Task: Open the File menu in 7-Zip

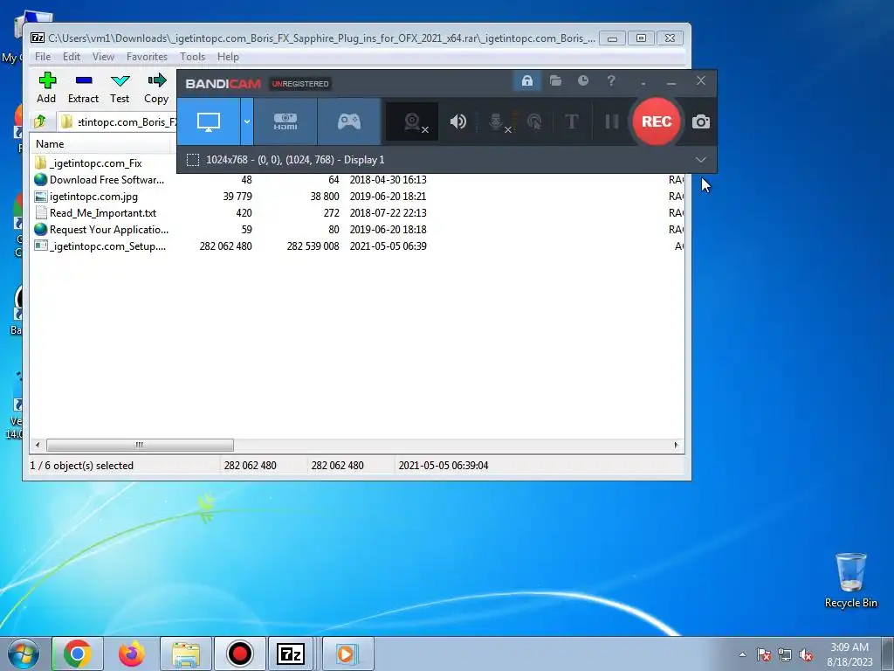Action: pyautogui.click(x=43, y=57)
